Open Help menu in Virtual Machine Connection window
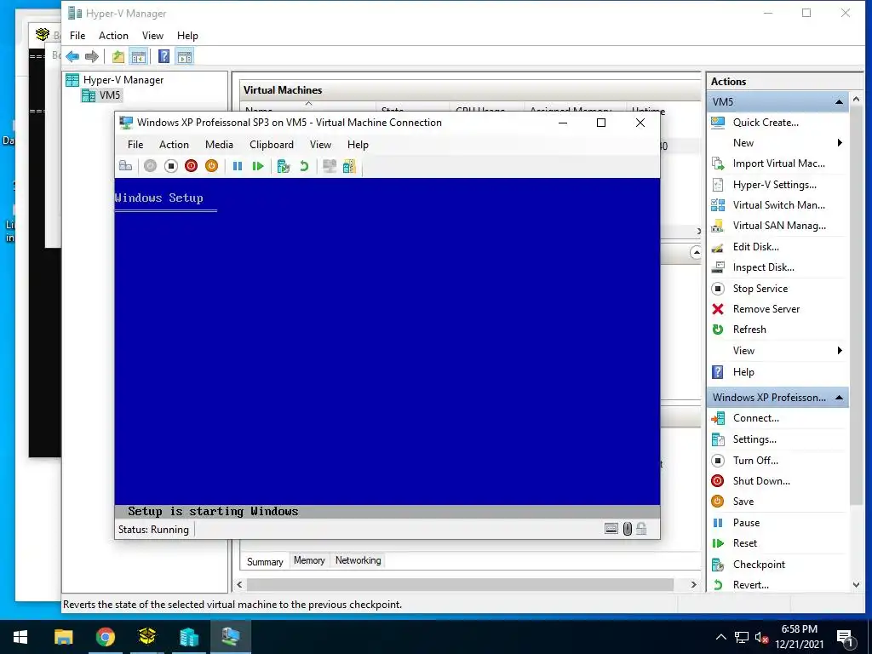 click(x=358, y=145)
